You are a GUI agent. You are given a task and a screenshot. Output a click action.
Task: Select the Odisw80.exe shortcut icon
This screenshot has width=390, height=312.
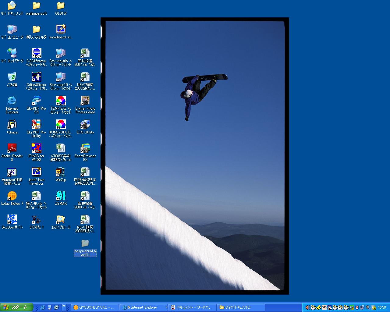pos(36,81)
